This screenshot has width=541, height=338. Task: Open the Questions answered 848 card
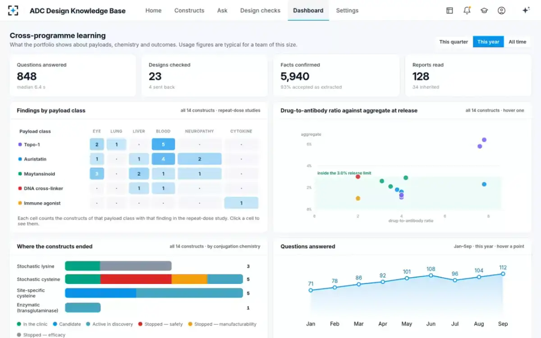pos(73,76)
